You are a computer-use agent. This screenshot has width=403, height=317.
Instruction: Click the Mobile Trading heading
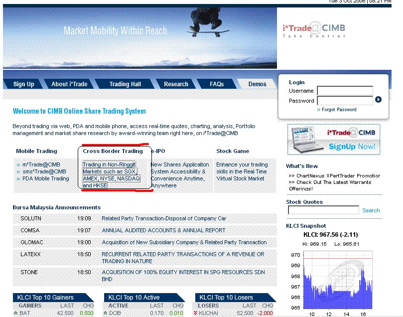(x=36, y=151)
